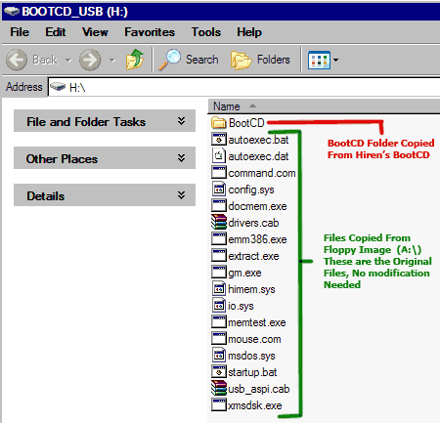Expand File and Folder Tasks panel
The width and height of the screenshot is (440, 423).
(182, 121)
